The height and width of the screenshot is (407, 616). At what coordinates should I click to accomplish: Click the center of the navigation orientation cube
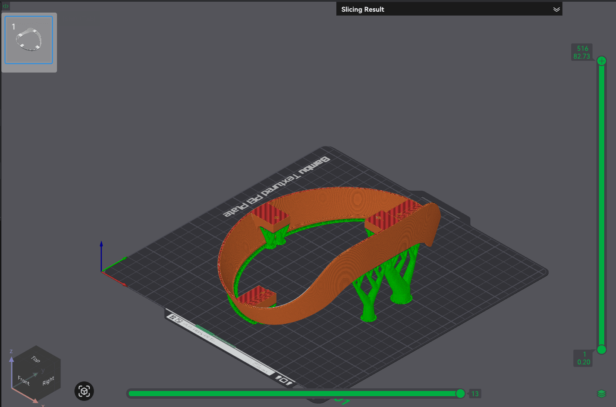click(36, 374)
